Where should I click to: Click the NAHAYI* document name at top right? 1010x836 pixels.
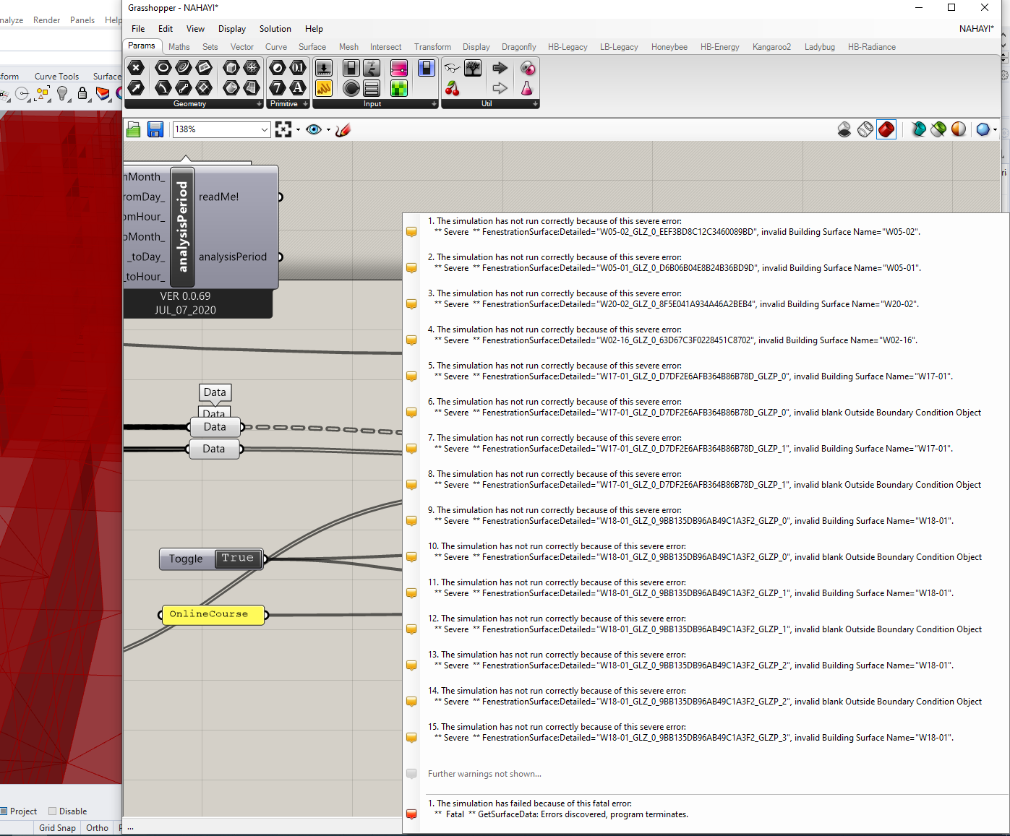976,29
